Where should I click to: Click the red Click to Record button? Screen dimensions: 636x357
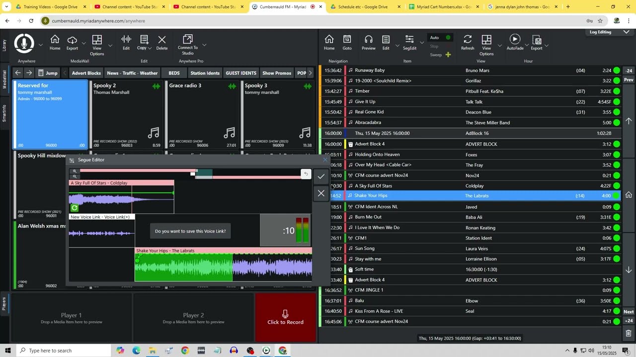tap(286, 317)
